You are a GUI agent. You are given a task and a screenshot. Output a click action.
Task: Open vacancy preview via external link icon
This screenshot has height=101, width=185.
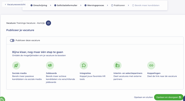pos(48,23)
